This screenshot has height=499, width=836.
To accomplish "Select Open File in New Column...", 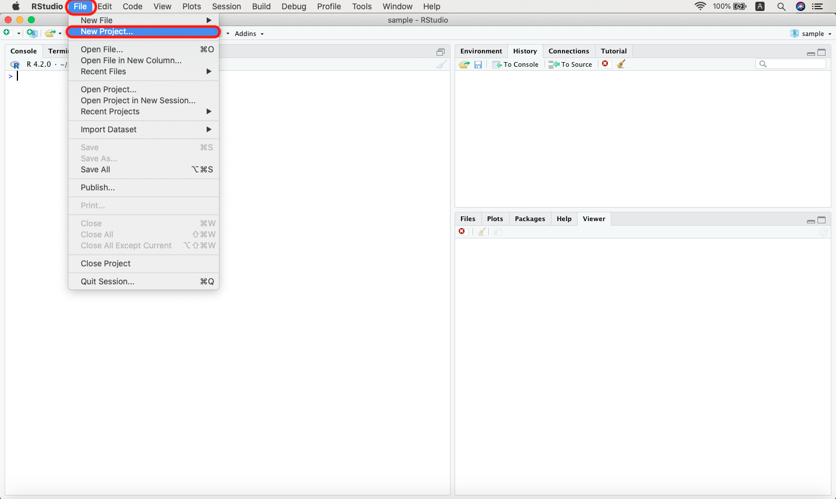I will (x=143, y=60).
